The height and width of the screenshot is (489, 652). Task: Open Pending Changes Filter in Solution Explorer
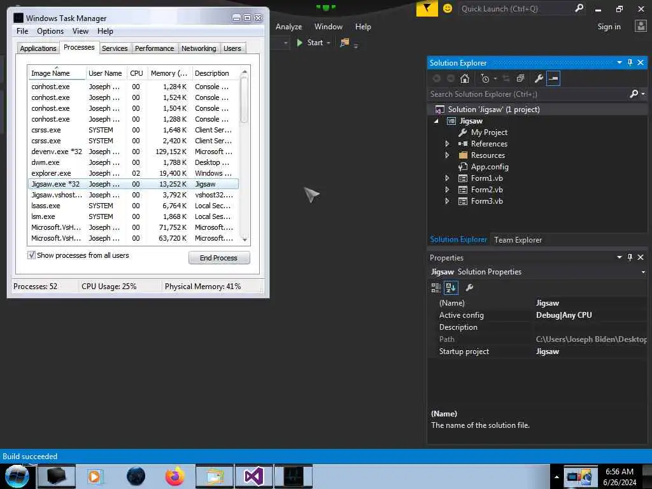pos(485,78)
